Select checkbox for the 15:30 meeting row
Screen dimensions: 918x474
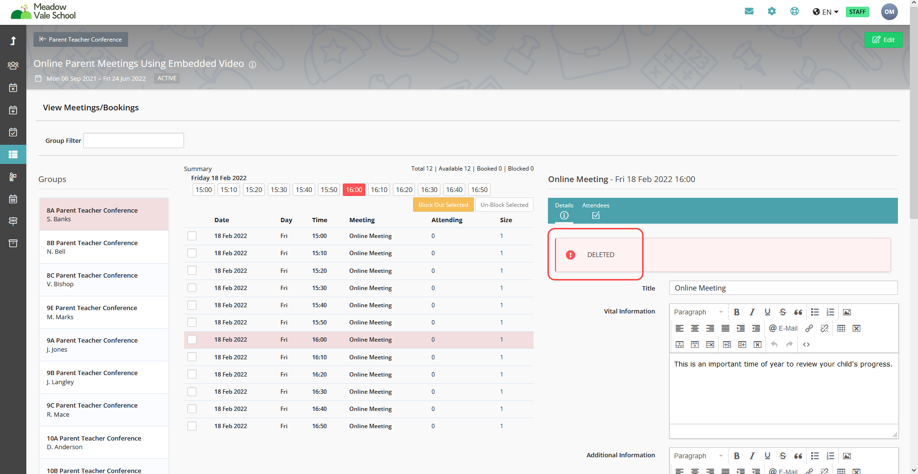pos(192,288)
